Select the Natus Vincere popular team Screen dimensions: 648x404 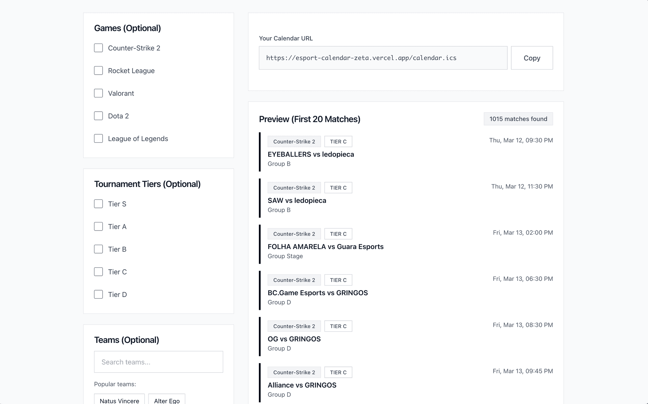coord(119,400)
